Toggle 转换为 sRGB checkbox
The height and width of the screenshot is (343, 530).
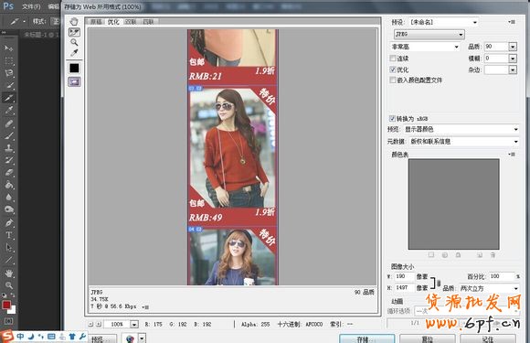(x=392, y=118)
